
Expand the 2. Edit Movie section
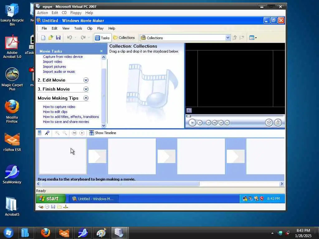(x=86, y=80)
